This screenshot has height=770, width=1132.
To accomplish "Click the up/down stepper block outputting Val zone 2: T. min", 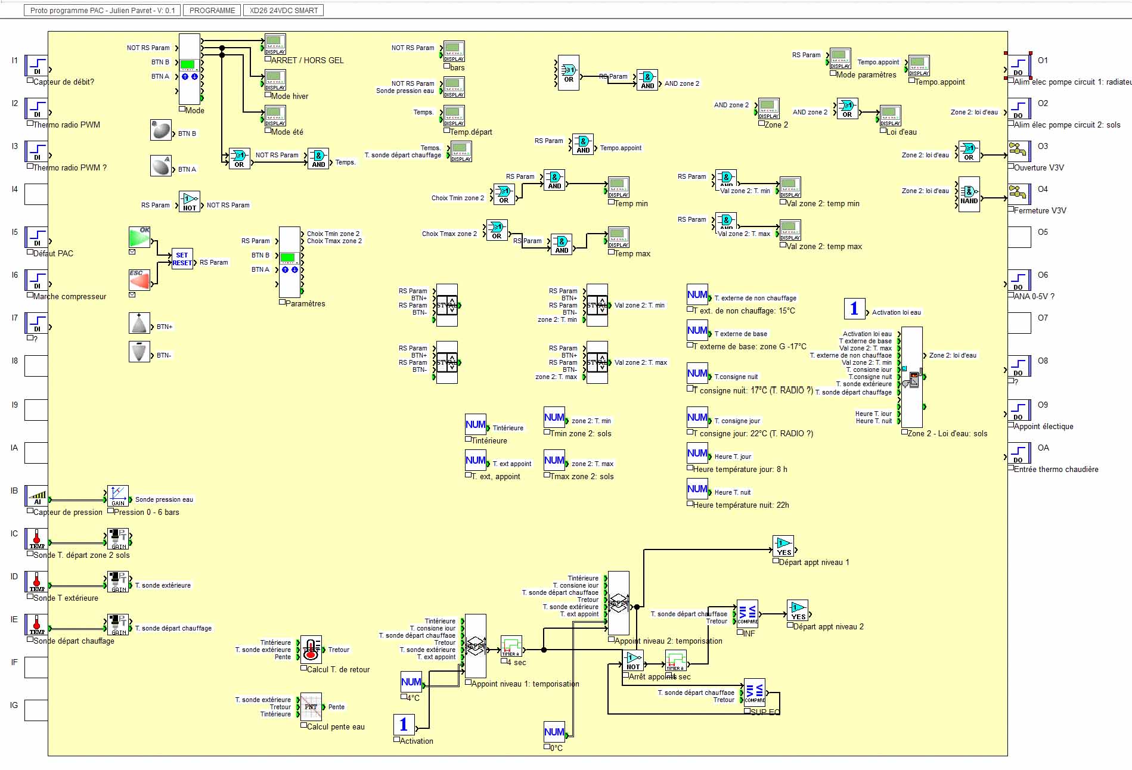I will (x=597, y=305).
